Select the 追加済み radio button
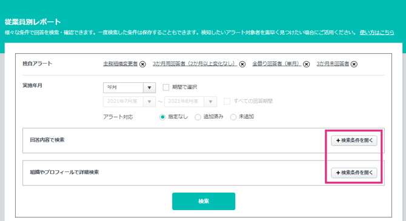Viewport: 406px width, 221px height. coord(198,117)
